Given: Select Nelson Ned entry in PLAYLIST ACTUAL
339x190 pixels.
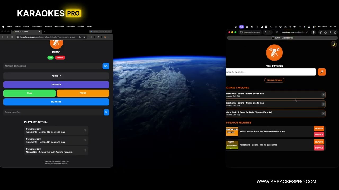Looking at the screenshot, I should [56, 150].
